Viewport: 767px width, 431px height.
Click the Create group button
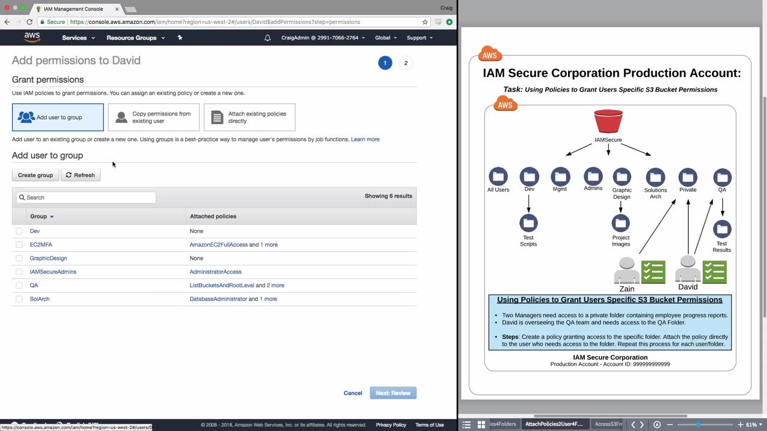click(35, 175)
